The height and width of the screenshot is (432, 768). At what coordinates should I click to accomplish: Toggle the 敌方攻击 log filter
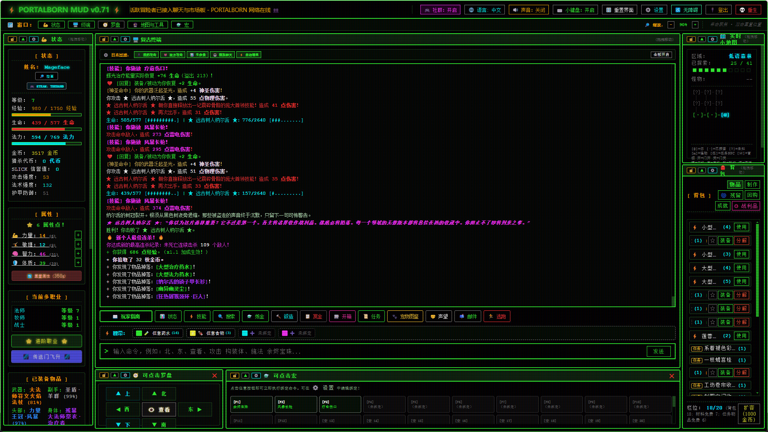click(173, 55)
